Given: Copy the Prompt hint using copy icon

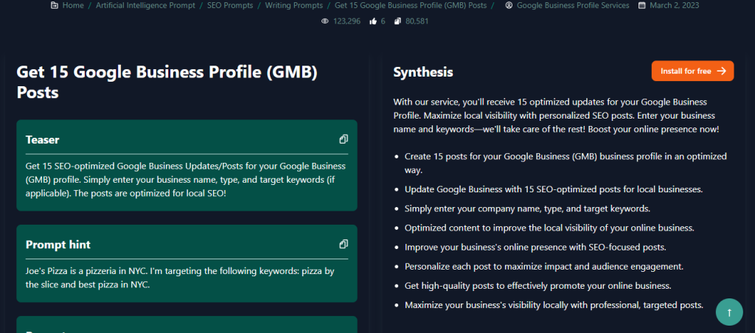Looking at the screenshot, I should click(x=344, y=244).
